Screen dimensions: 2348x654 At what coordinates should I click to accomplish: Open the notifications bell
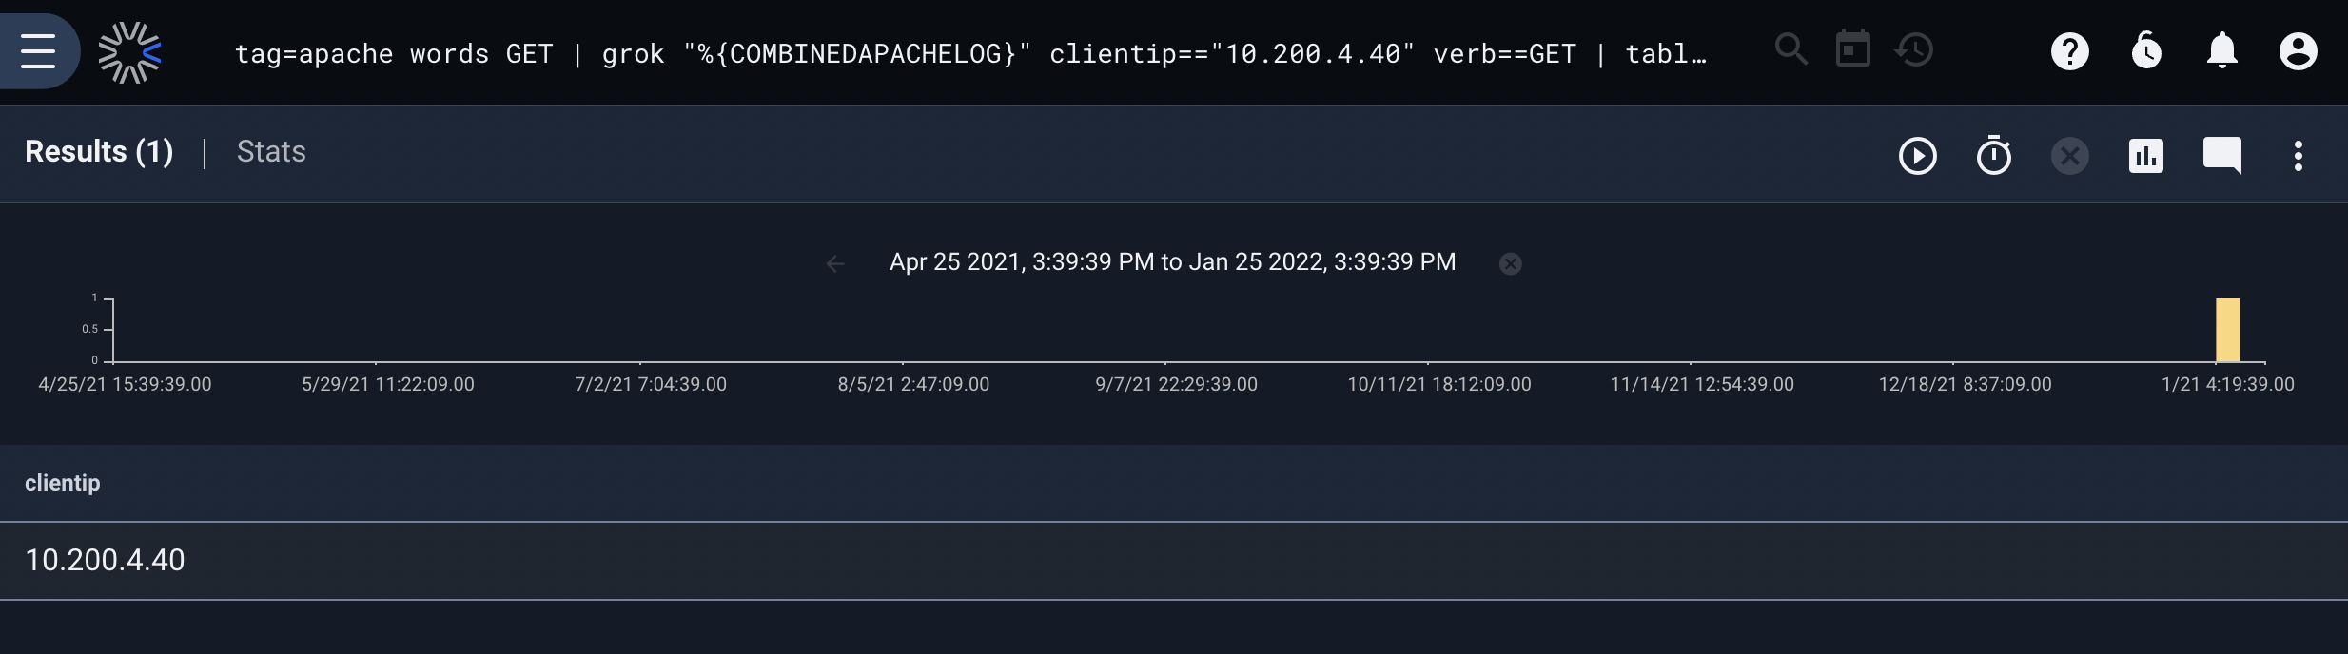pos(2222,51)
